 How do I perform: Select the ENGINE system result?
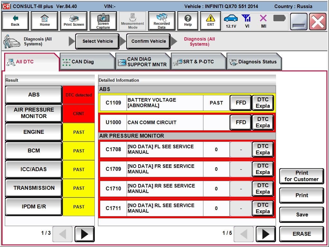coord(34,132)
